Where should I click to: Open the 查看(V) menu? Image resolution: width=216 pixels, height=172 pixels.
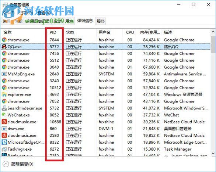[44, 13]
